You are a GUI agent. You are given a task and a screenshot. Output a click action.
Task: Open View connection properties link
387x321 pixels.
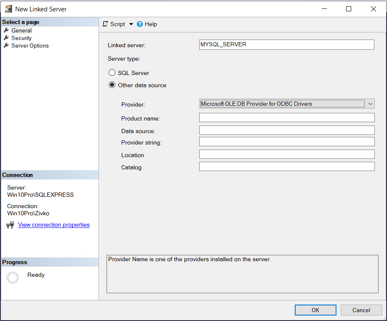click(x=53, y=225)
